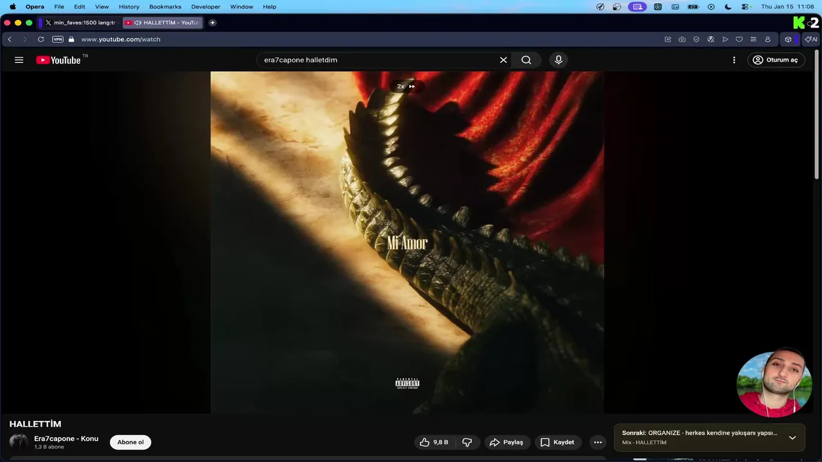Open Opera My Flow send icon
This screenshot has height=462, width=822.
coord(725,39)
